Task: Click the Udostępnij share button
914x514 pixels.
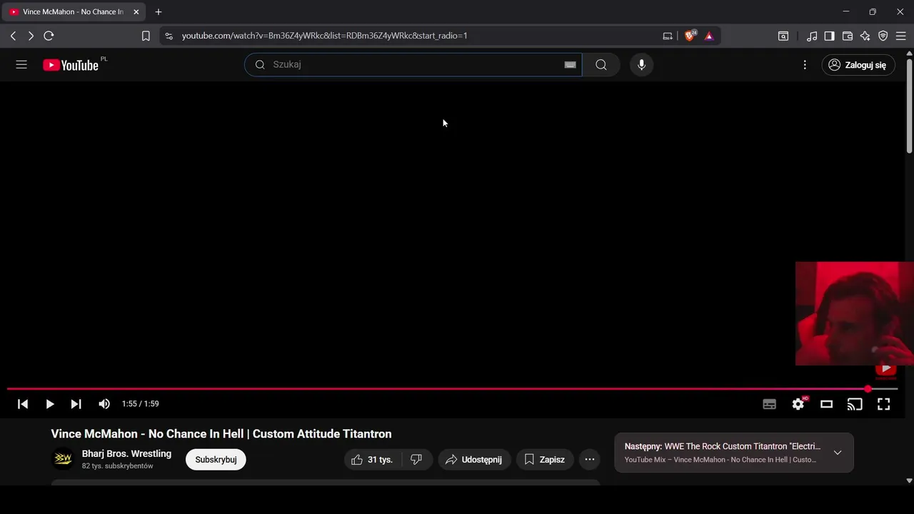Action: click(474, 460)
